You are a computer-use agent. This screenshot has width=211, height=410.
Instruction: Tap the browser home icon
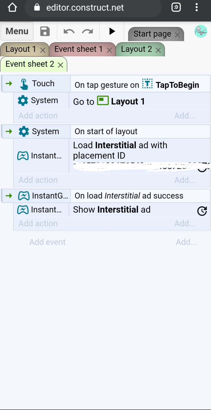click(x=12, y=7)
